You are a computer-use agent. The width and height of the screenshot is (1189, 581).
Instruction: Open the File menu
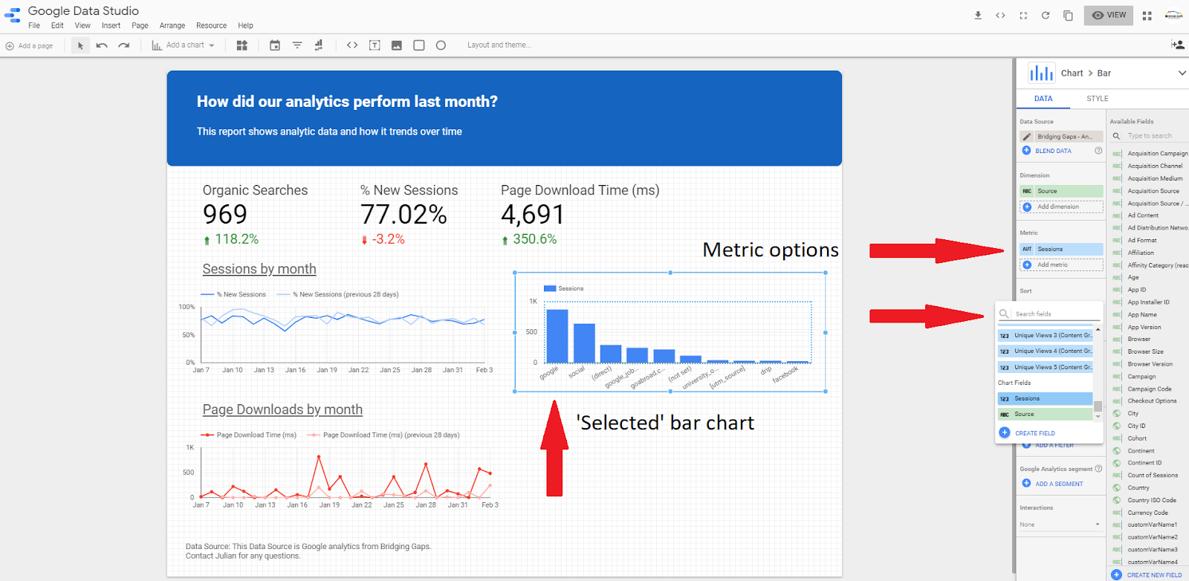[34, 25]
